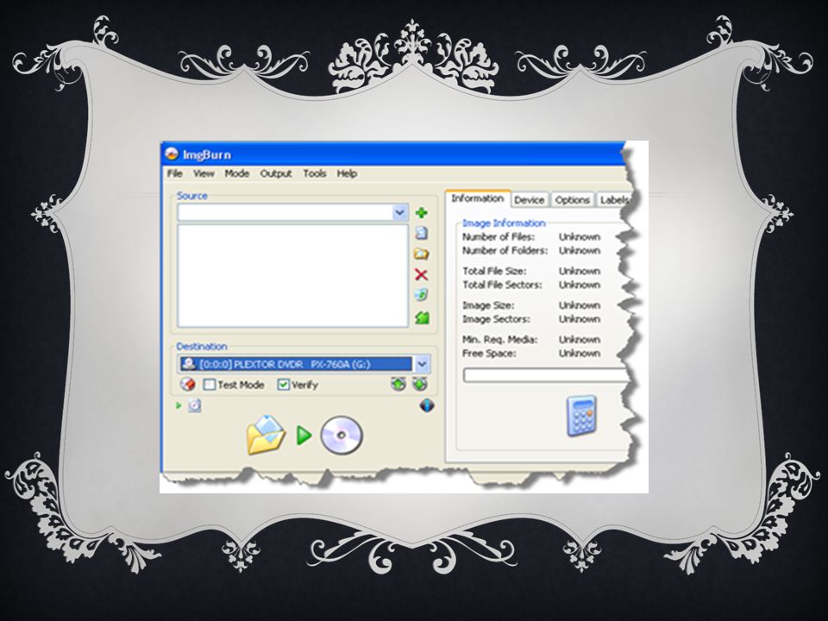Image resolution: width=828 pixels, height=621 pixels.
Task: Open the File menu
Action: [175, 173]
